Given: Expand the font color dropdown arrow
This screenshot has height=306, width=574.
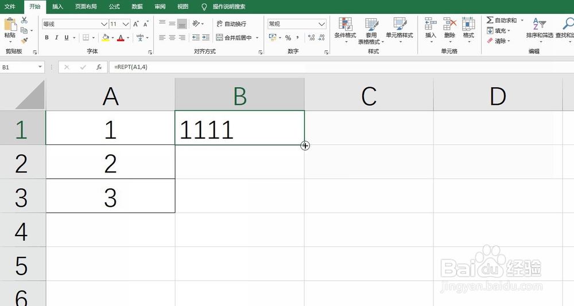Looking at the screenshot, I should 128,38.
